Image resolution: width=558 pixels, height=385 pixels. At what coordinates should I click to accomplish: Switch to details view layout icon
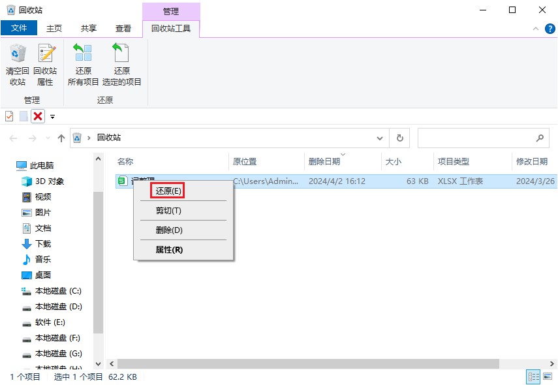click(533, 377)
